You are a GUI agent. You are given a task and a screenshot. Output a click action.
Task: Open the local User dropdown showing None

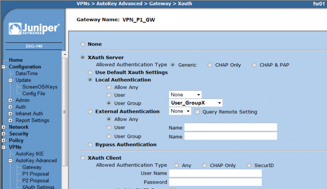point(185,95)
